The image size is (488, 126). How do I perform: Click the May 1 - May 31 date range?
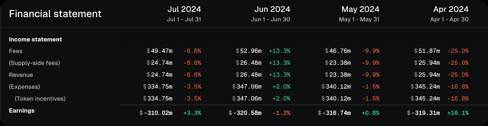coord(359,19)
